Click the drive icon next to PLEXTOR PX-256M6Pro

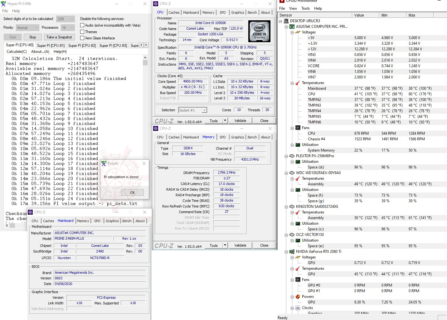[x=292, y=156]
